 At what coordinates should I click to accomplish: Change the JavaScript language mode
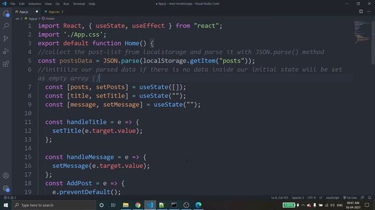[332, 198]
